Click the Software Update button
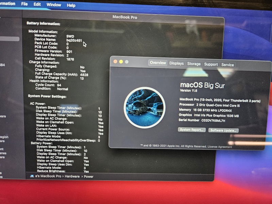 (223, 131)
